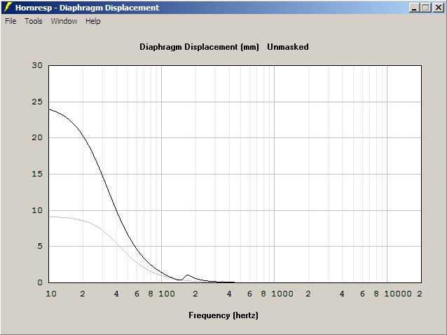Click the x-axis label 10000
Image resolution: width=447 pixels, height=335 pixels.
[x=398, y=294]
